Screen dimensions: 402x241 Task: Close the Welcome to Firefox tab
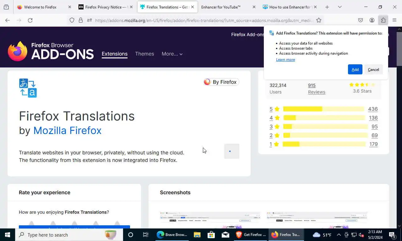70,7
